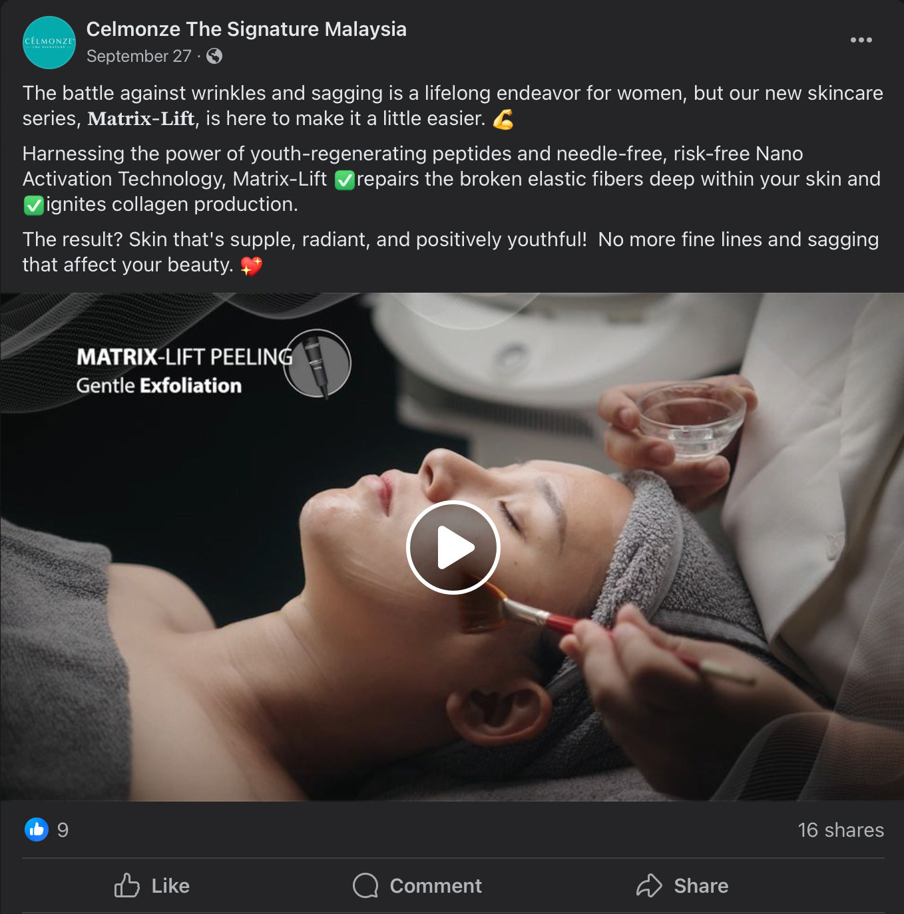Click the September 27 post timestamp
Screen dimensions: 904x914
pyautogui.click(x=138, y=57)
